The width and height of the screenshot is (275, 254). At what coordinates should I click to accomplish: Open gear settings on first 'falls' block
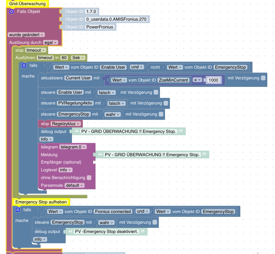tap(24, 65)
